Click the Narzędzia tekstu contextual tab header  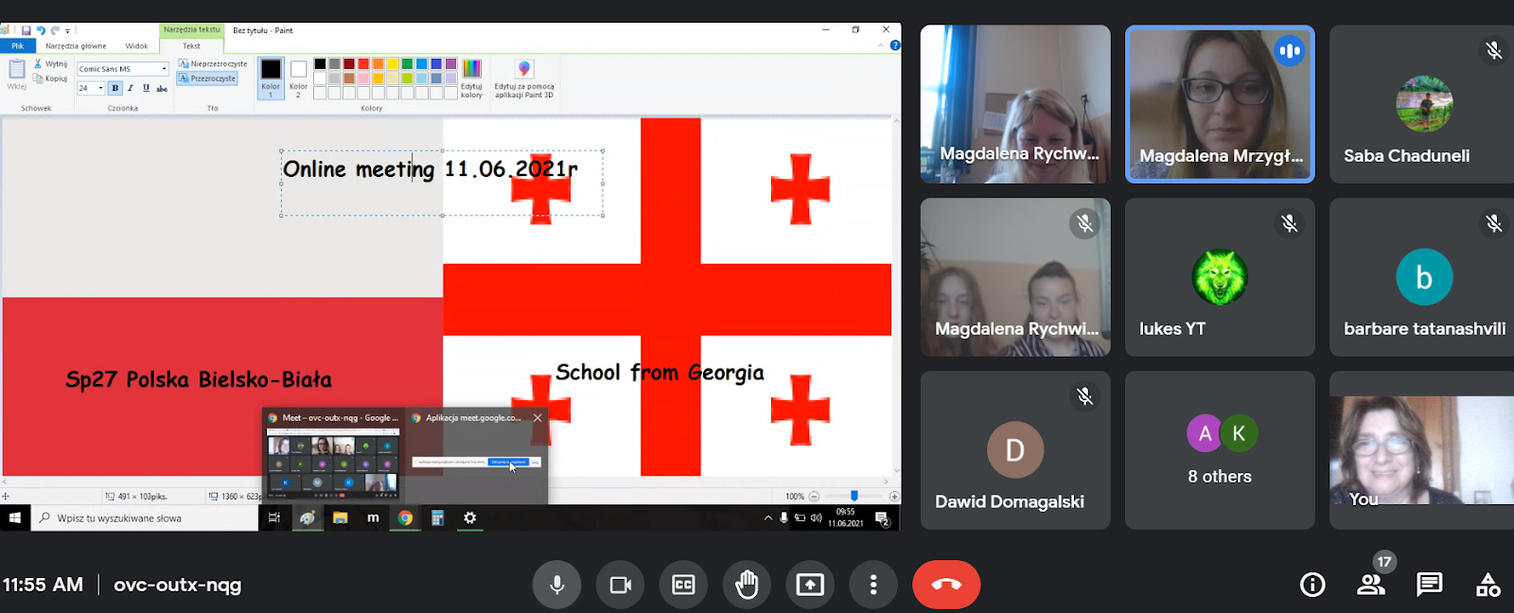point(191,29)
